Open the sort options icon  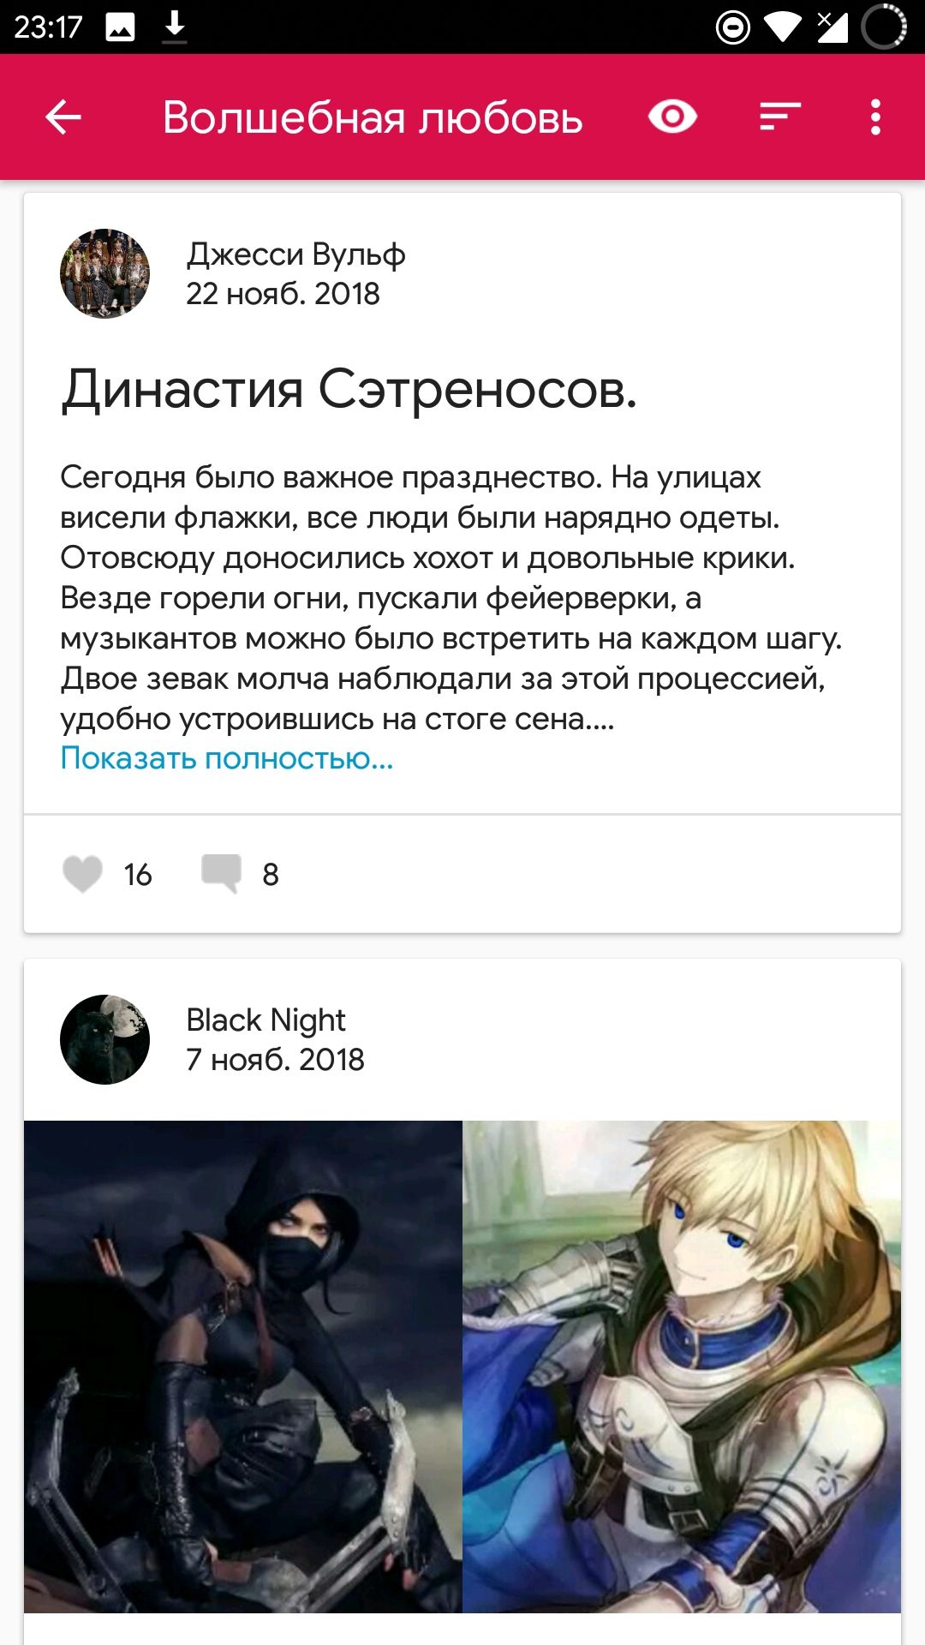pyautogui.click(x=779, y=117)
